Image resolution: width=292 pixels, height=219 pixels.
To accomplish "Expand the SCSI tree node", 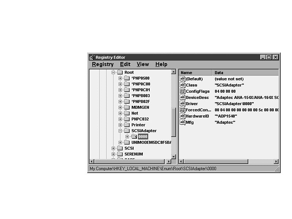I will (113, 148).
